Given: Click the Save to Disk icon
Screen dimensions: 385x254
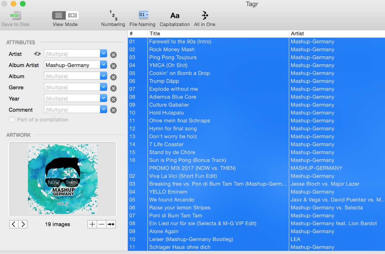Looking at the screenshot, I should pos(15,15).
